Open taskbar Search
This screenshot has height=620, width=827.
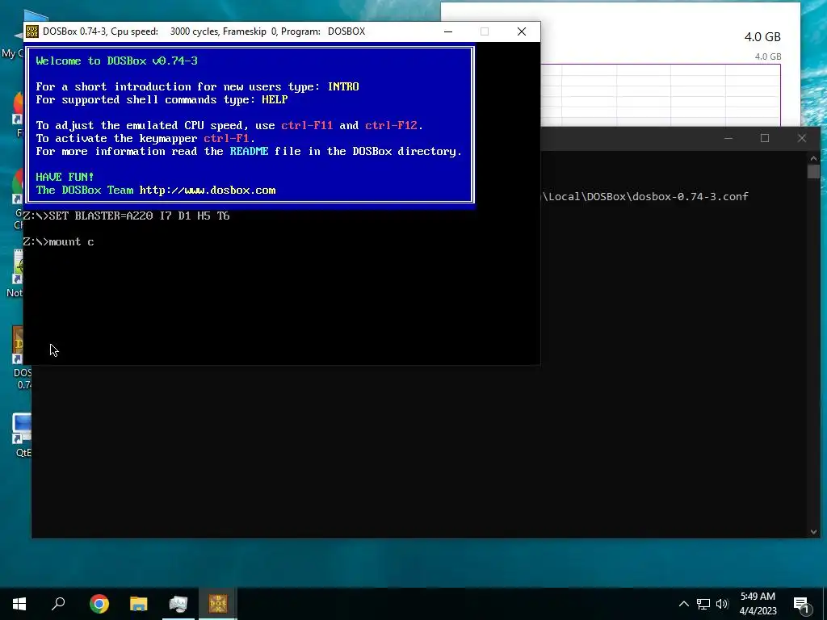click(x=58, y=604)
